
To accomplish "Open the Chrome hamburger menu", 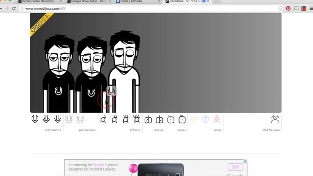I will 311,8.
